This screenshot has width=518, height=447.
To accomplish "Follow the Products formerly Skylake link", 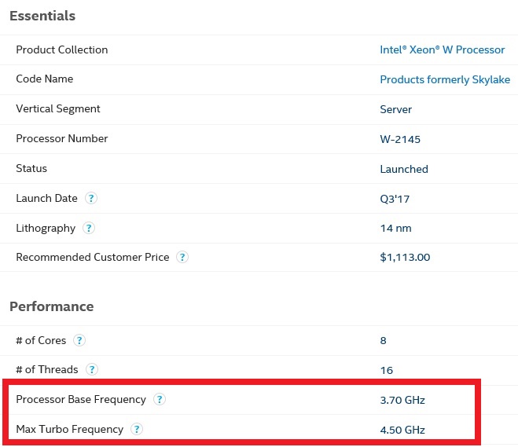I will pyautogui.click(x=445, y=79).
